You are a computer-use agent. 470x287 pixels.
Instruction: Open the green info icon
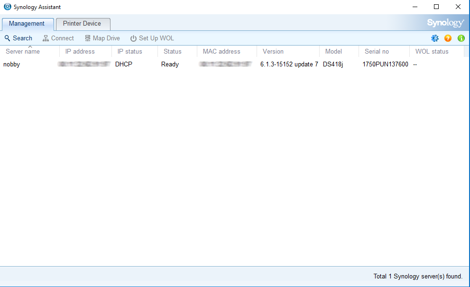click(461, 38)
